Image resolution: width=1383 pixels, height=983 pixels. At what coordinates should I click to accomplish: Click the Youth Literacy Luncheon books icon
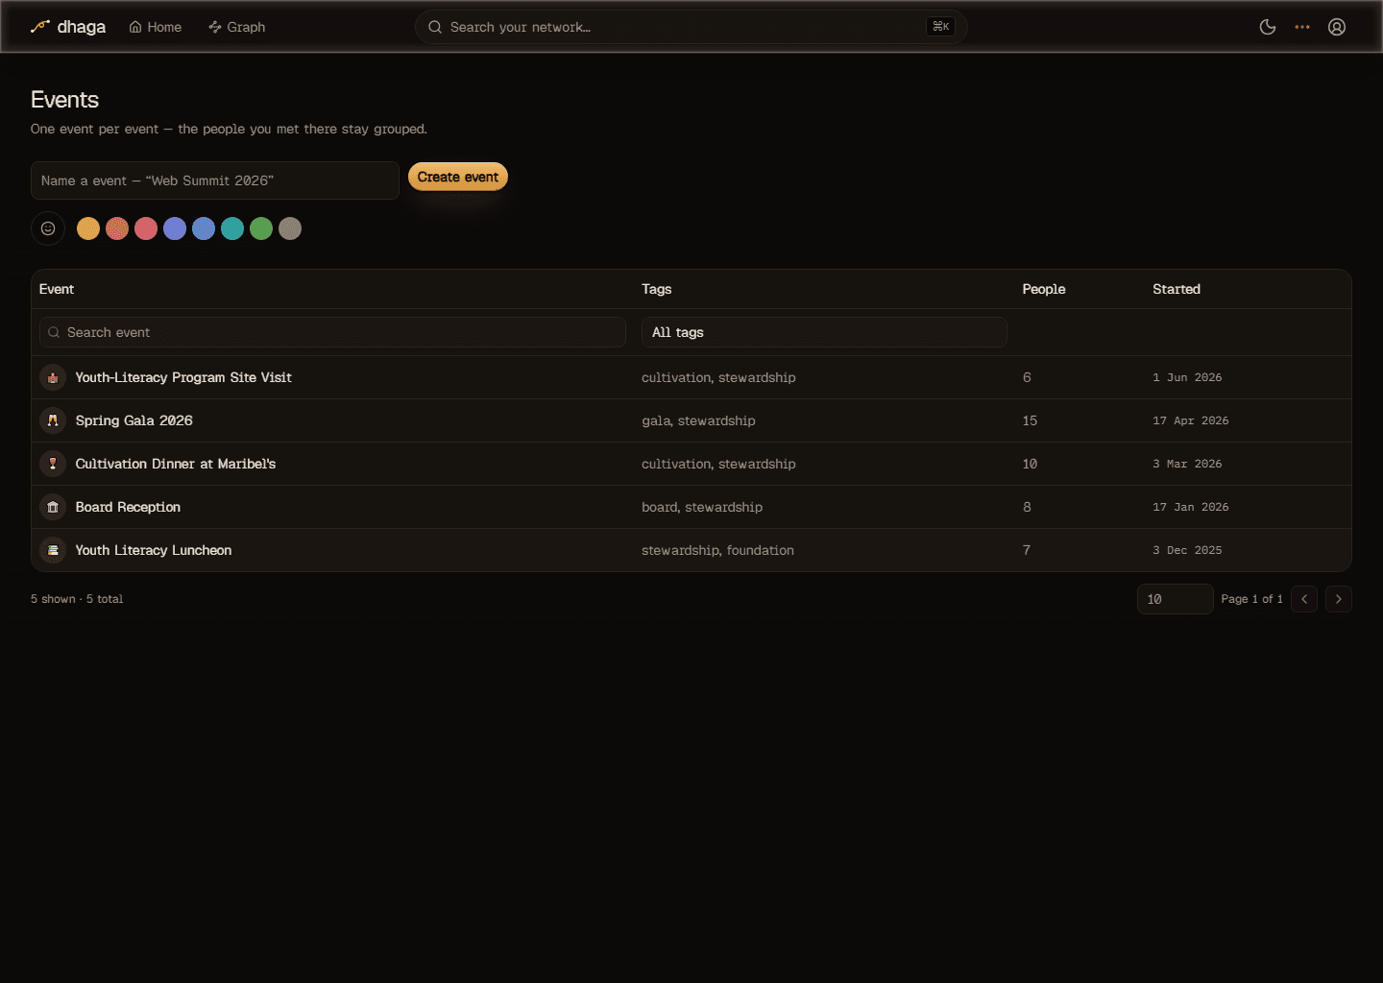pos(53,550)
